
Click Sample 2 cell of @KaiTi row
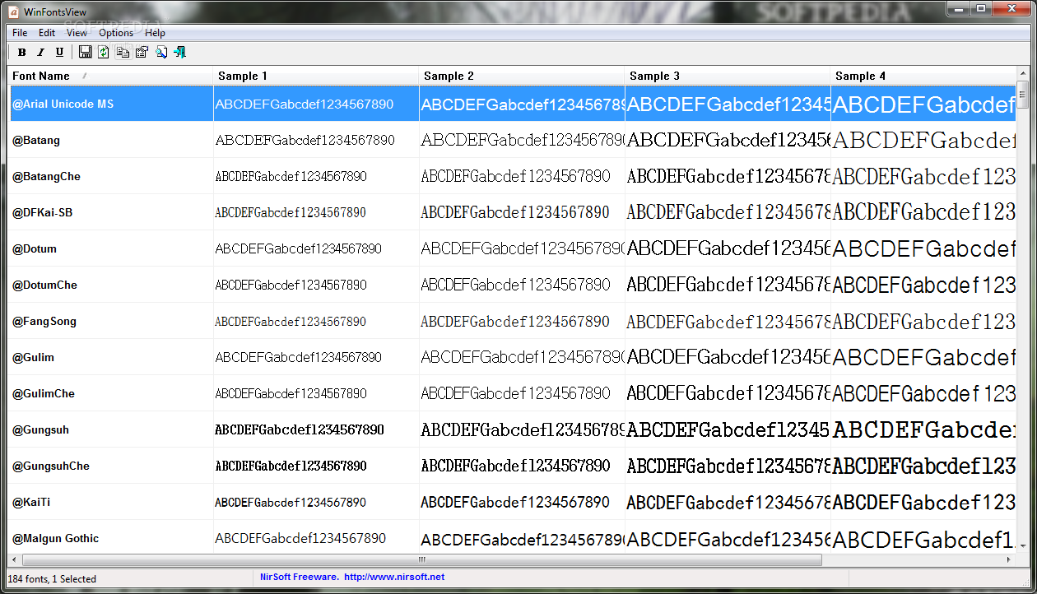[x=522, y=502]
